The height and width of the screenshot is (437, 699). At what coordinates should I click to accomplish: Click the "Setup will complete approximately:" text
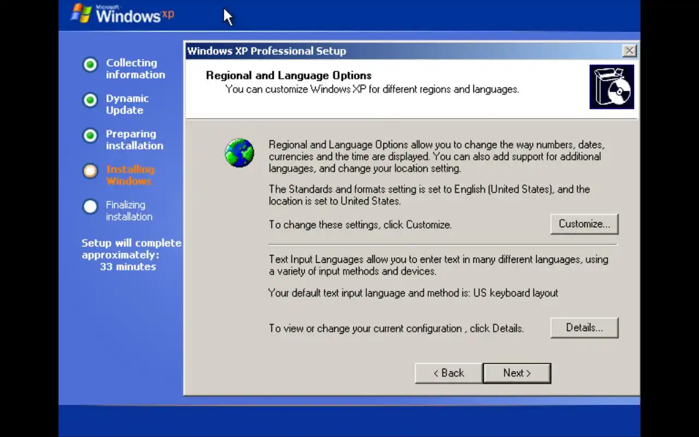[x=131, y=249]
